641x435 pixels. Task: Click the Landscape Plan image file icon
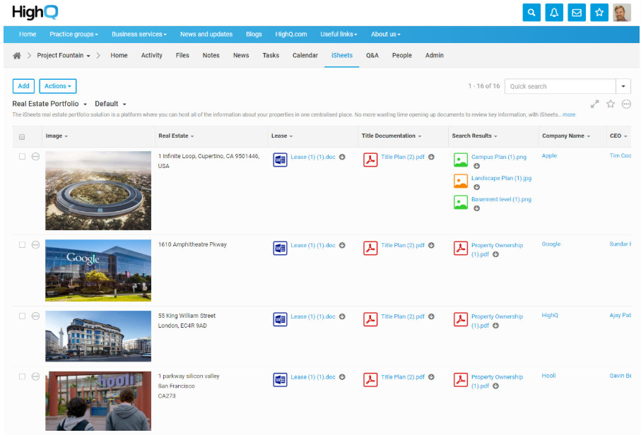point(461,181)
